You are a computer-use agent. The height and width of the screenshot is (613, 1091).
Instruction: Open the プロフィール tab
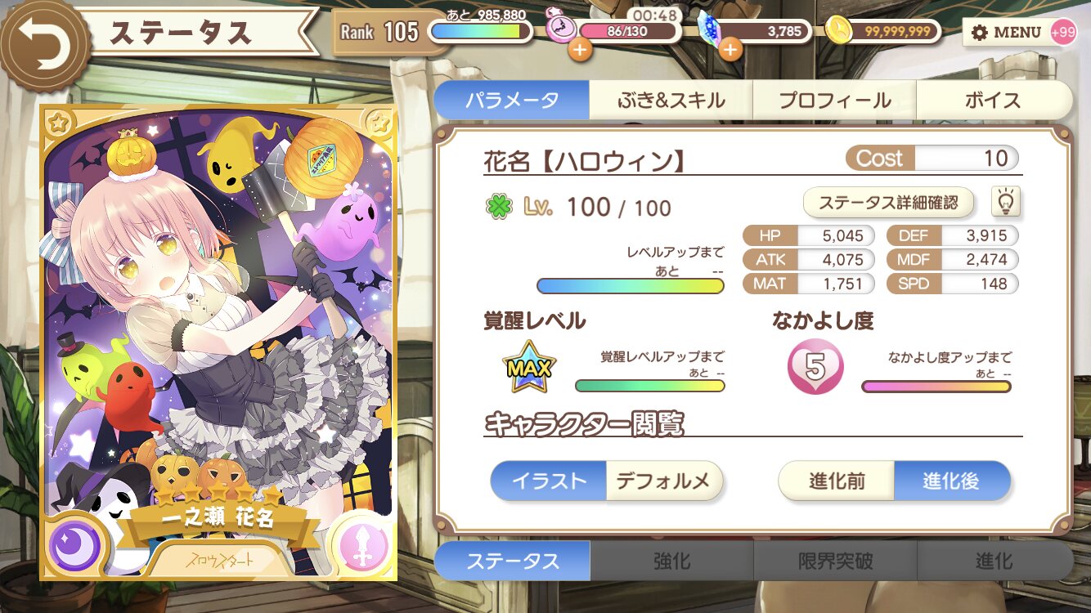pyautogui.click(x=834, y=101)
